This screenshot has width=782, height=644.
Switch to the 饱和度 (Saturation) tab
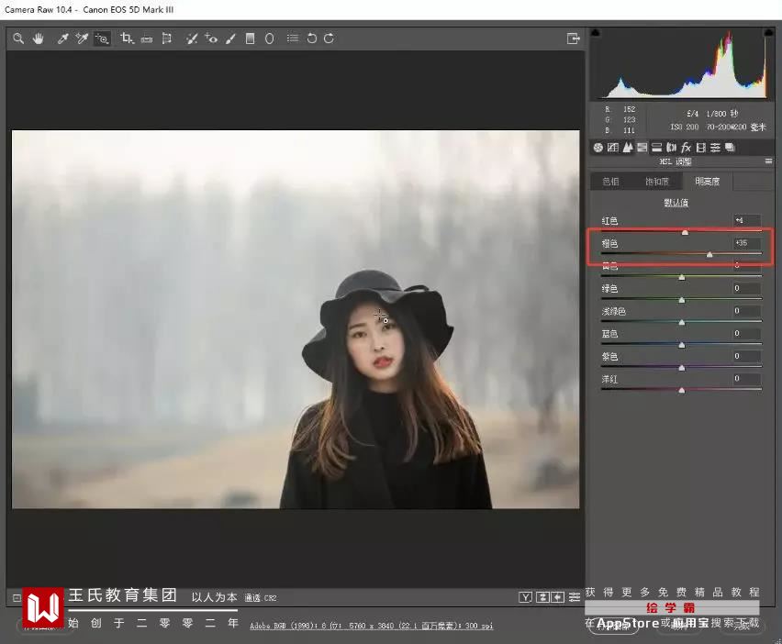657,182
